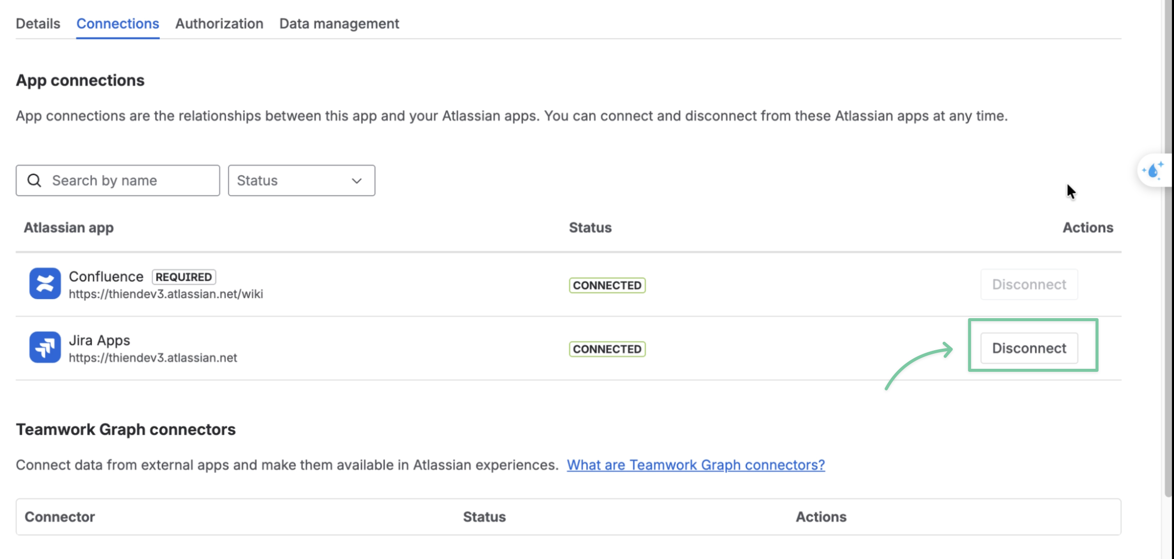
Task: Open the Authorization tab
Action: 219,24
